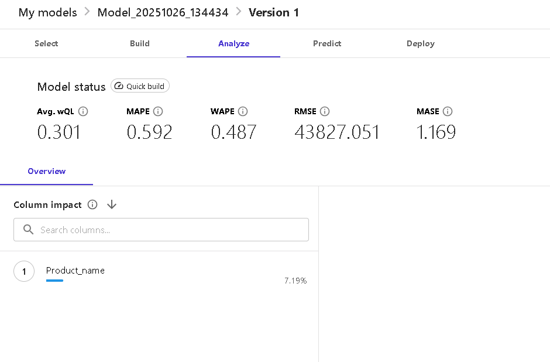Click the sort arrow beside Column impact

pyautogui.click(x=112, y=204)
